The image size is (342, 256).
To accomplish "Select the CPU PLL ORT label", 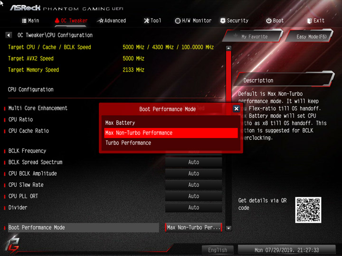I will (23, 196).
